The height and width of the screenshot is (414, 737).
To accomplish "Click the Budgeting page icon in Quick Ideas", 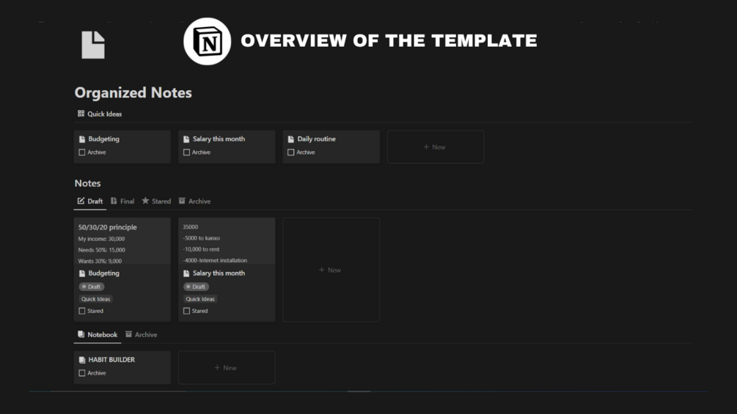I will [x=82, y=139].
